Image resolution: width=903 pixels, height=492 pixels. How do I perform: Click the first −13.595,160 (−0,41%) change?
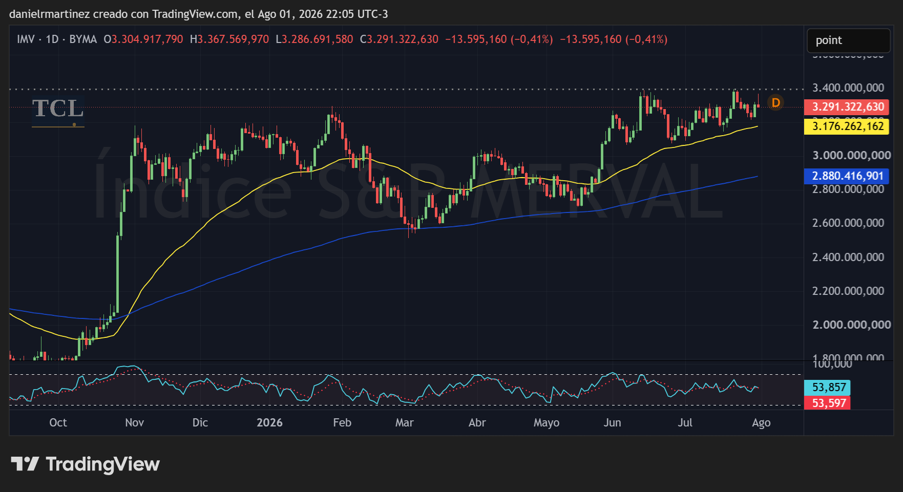point(499,39)
